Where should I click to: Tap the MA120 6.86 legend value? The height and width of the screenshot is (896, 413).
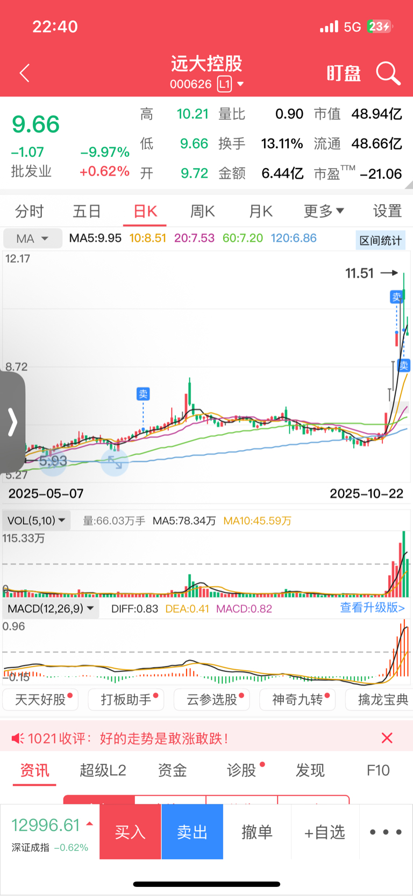[x=294, y=238]
